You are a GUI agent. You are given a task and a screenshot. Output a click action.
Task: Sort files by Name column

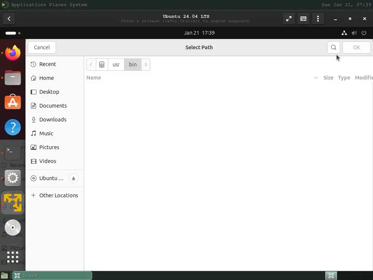[94, 78]
